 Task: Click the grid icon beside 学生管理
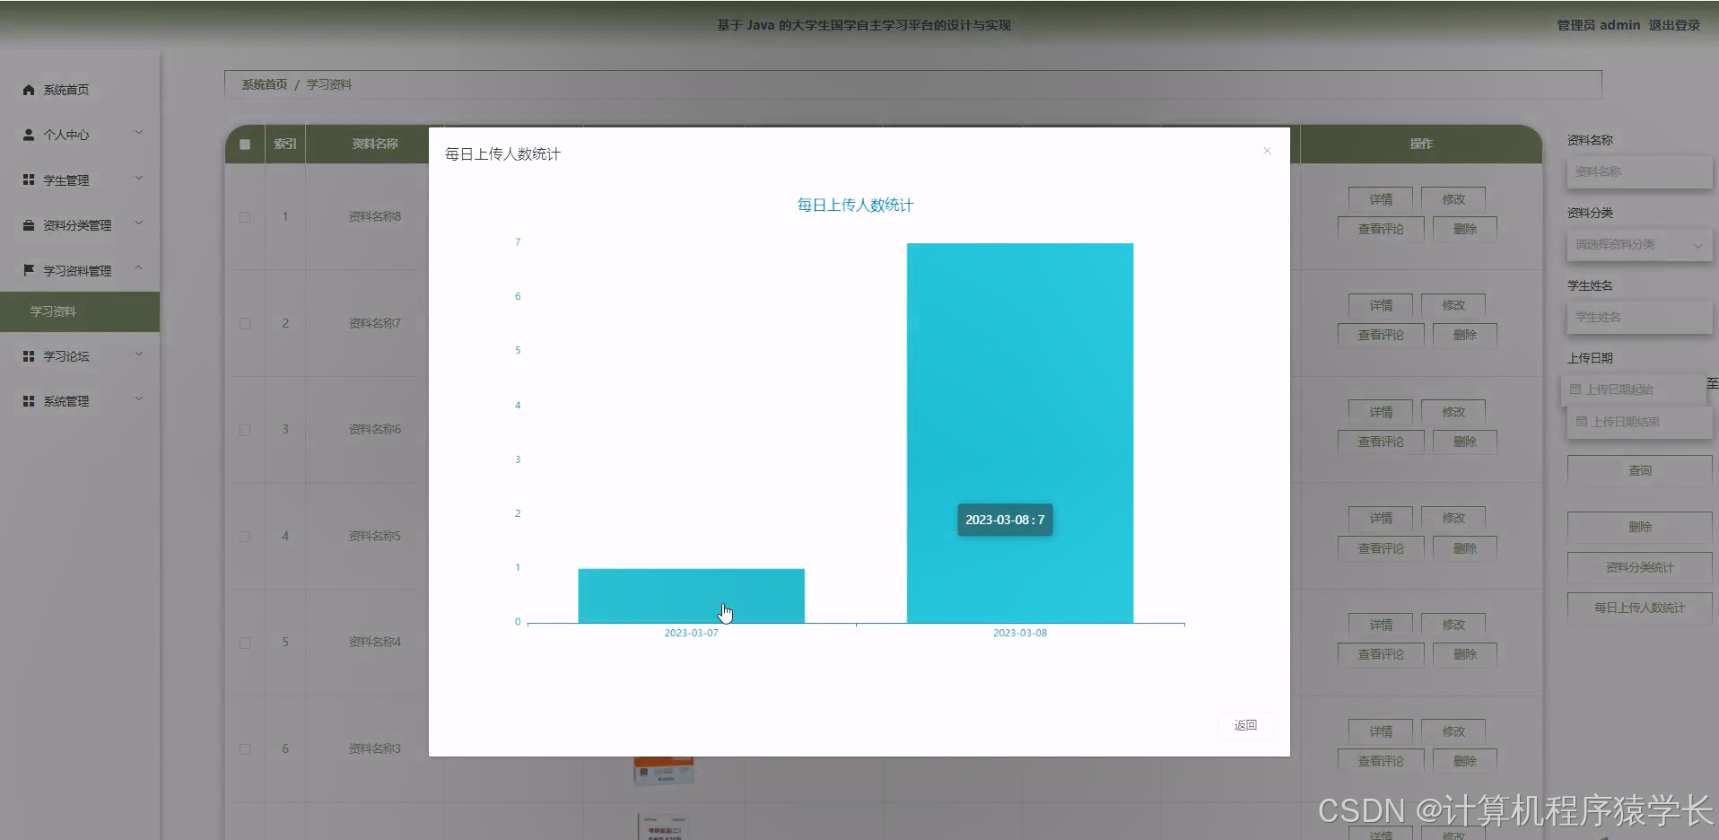(29, 180)
